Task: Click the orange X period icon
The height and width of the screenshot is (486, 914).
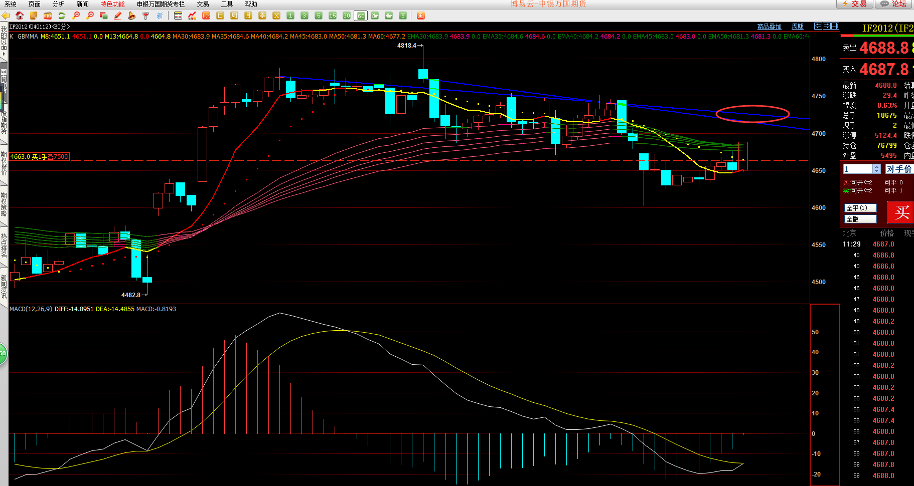Action: click(x=276, y=16)
